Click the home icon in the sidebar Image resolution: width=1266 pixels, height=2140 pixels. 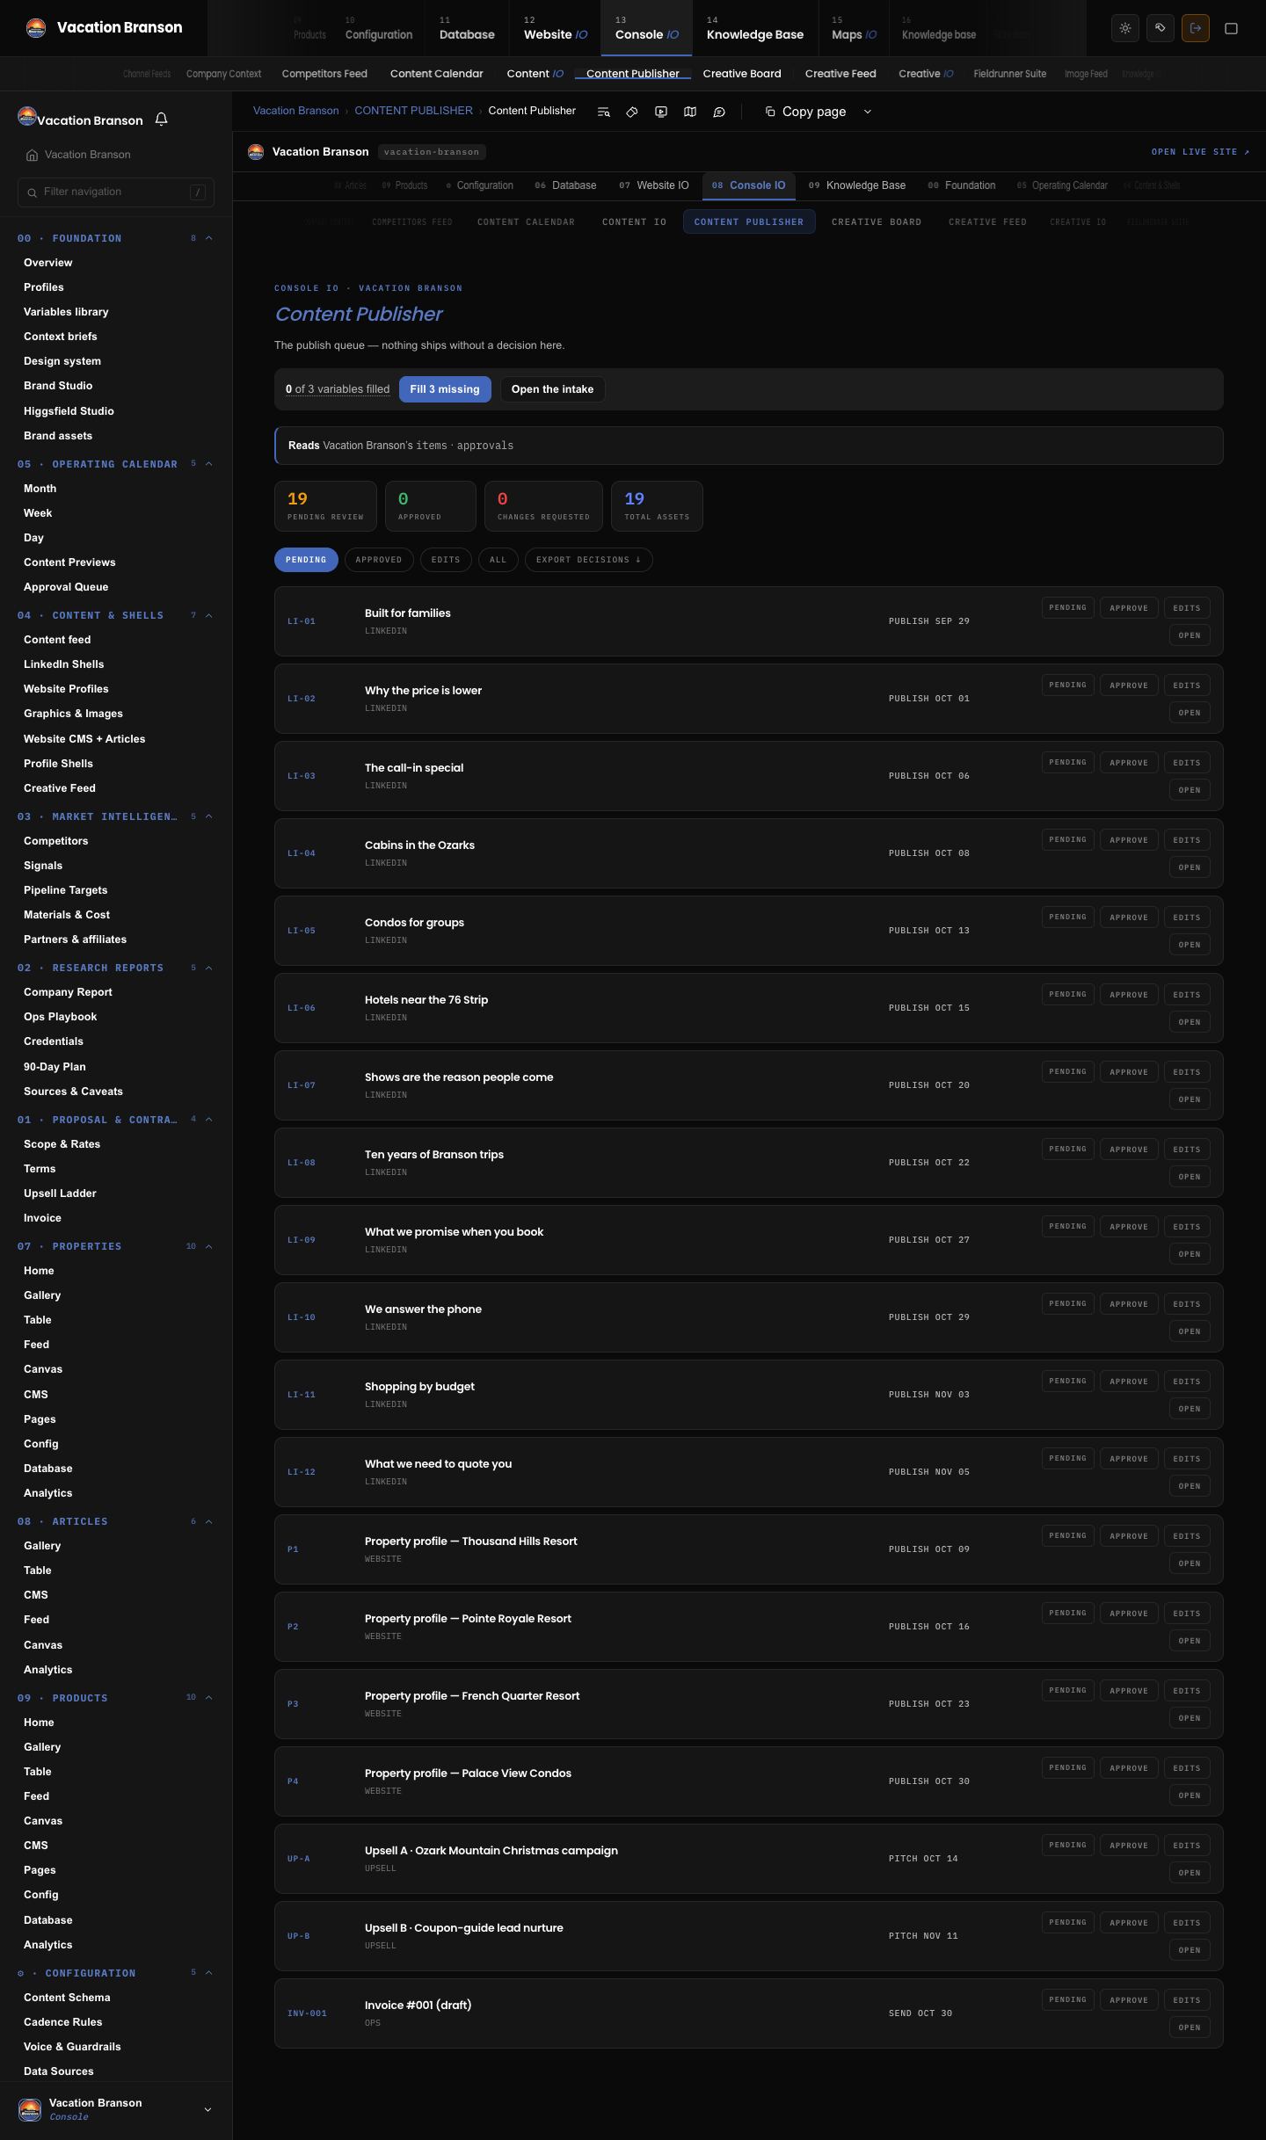[x=33, y=155]
